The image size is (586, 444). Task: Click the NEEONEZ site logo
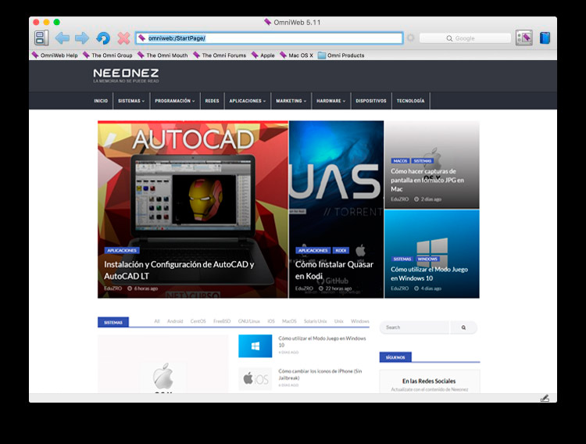126,75
